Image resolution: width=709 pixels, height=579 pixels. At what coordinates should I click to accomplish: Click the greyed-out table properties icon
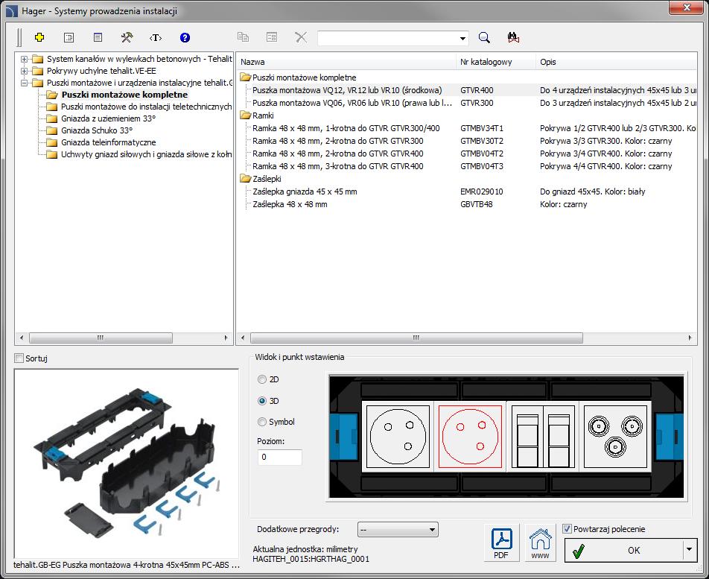click(272, 37)
